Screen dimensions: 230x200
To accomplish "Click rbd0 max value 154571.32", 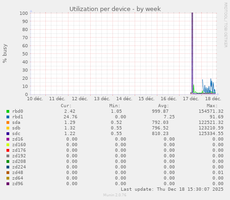I will click(x=211, y=111).
